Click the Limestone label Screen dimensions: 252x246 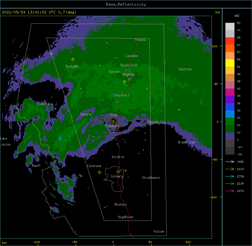(x=45, y=104)
